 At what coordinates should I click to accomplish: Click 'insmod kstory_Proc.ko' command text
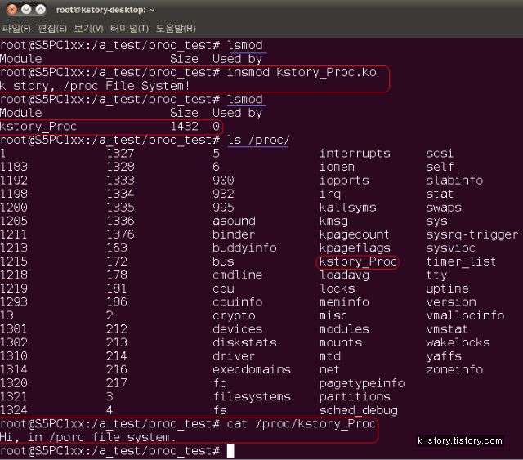pyautogui.click(x=302, y=73)
